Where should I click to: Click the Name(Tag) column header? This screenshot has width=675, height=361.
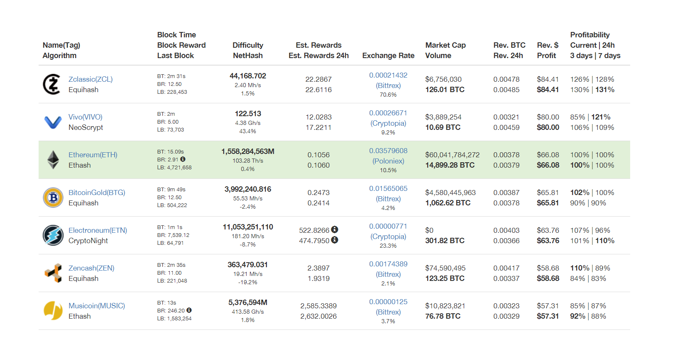click(61, 45)
